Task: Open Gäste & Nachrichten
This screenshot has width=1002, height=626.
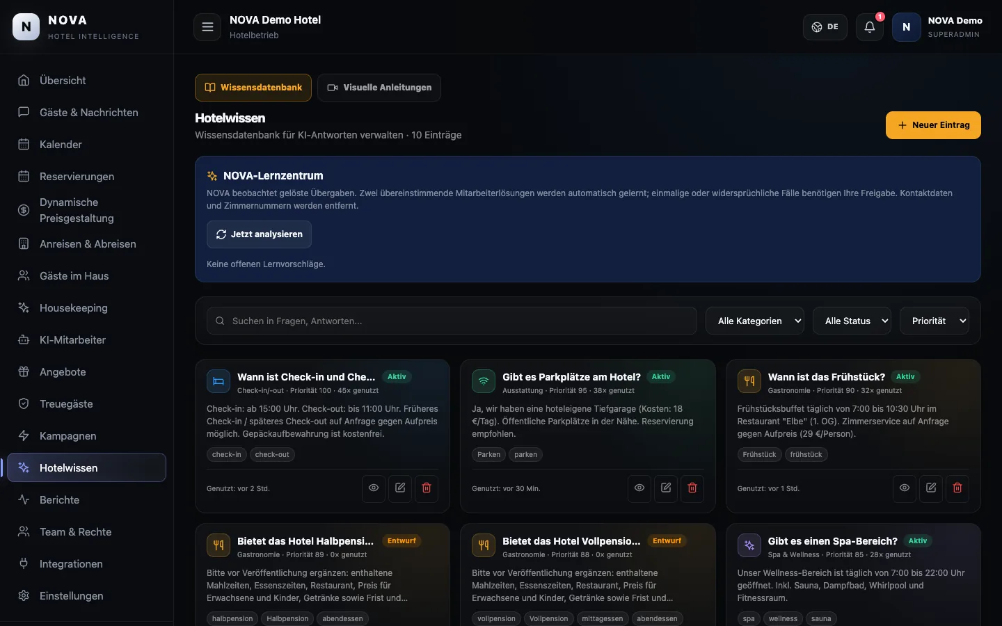Action: click(x=86, y=112)
